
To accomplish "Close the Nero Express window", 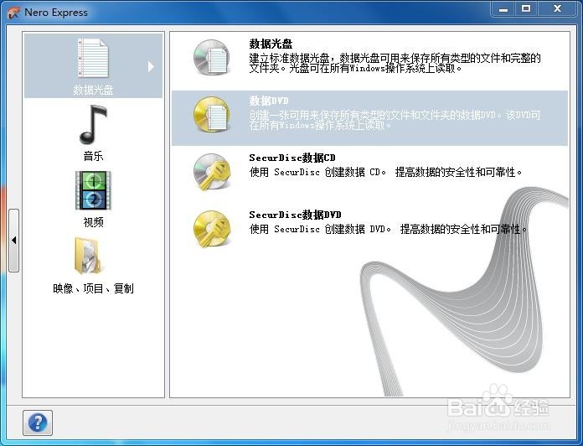I will coord(557,9).
